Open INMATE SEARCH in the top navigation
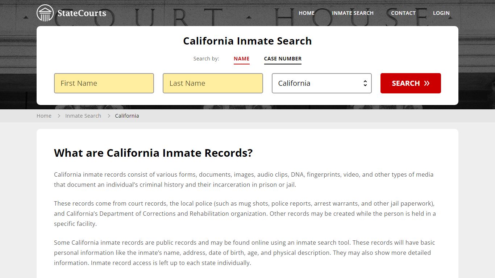 (x=352, y=13)
